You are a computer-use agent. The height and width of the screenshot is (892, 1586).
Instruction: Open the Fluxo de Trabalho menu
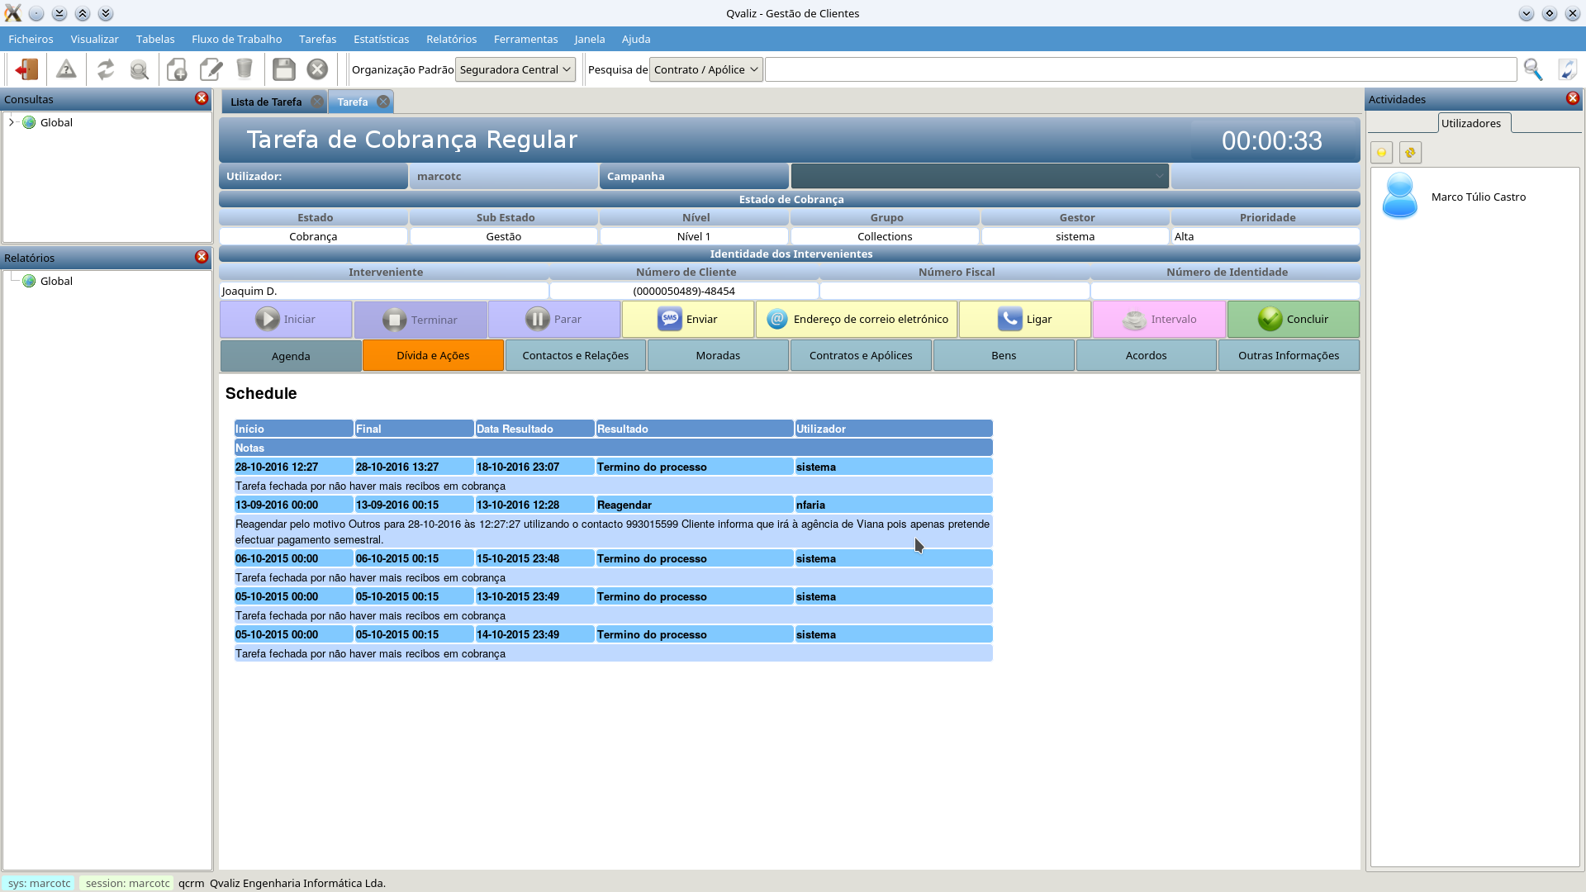click(236, 39)
